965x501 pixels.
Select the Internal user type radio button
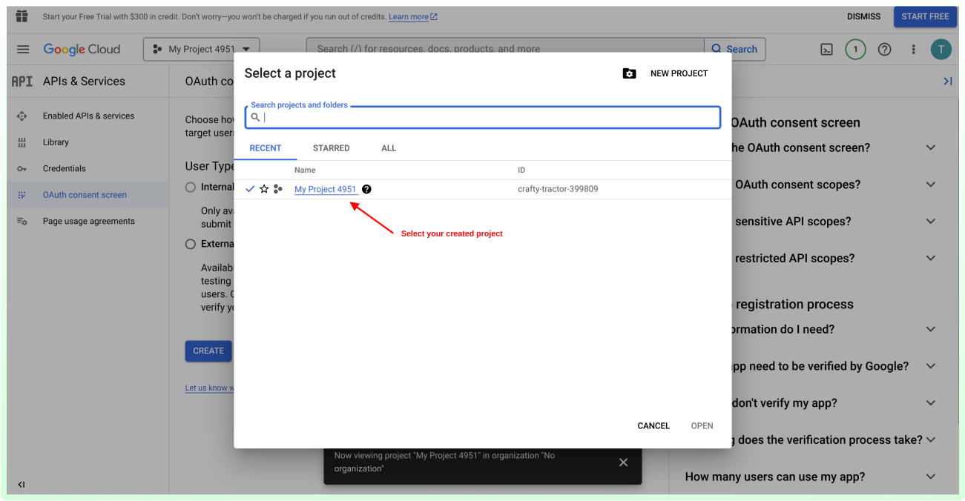190,187
